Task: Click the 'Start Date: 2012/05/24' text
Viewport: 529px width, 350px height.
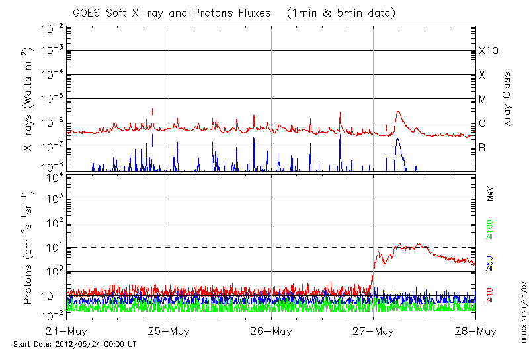Action: pos(75,344)
